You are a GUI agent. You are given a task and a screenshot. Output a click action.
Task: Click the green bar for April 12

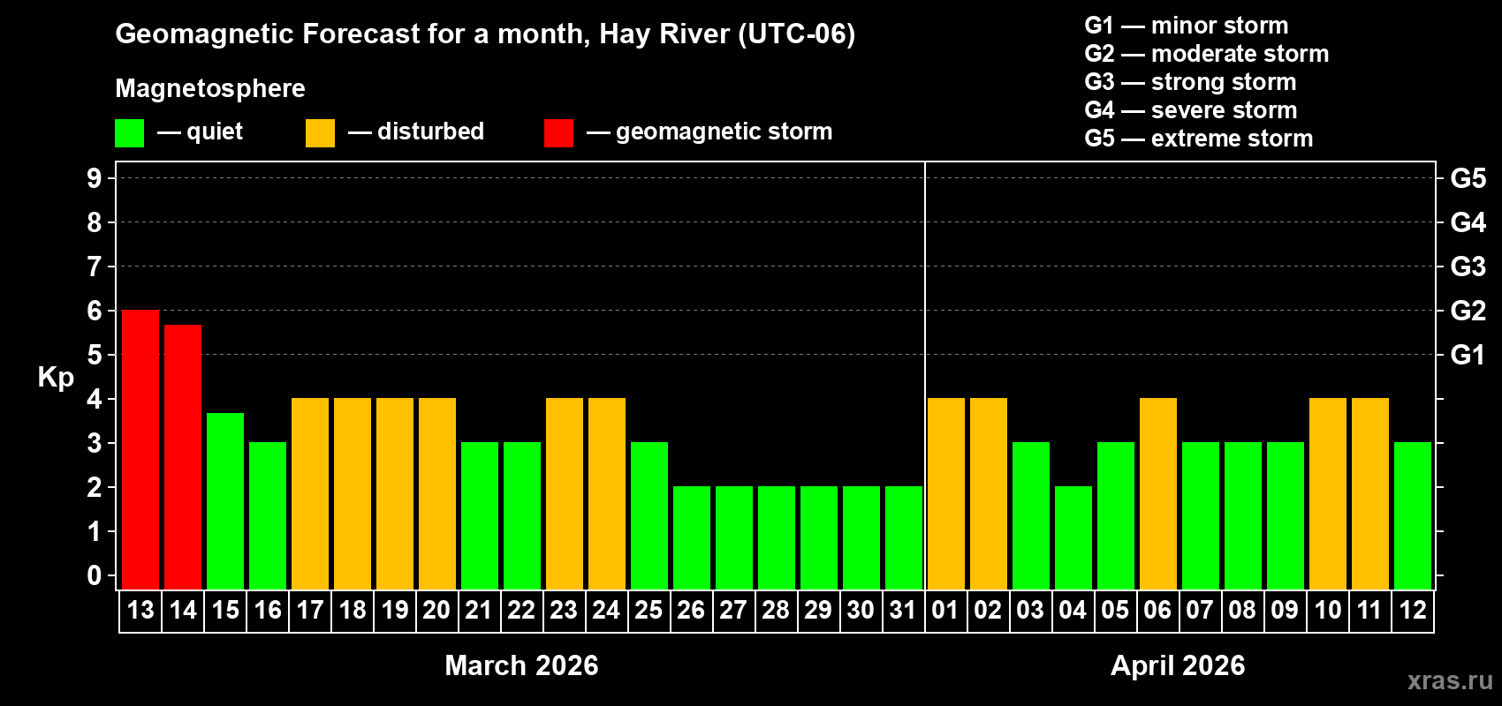[1413, 516]
